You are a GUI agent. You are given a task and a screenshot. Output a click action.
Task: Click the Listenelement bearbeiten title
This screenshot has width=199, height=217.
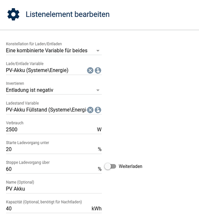tap(68, 14)
